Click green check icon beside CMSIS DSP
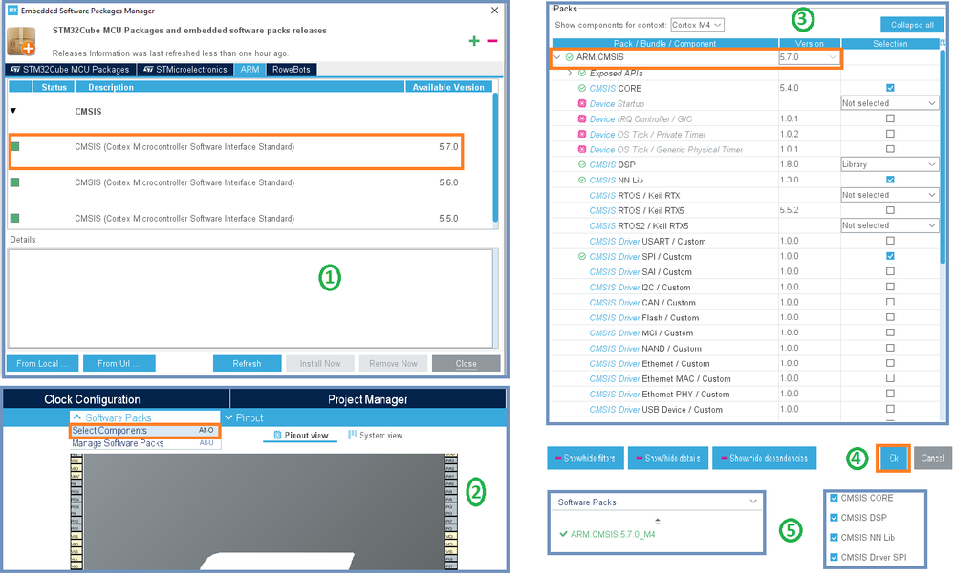The image size is (955, 577). coord(581,164)
